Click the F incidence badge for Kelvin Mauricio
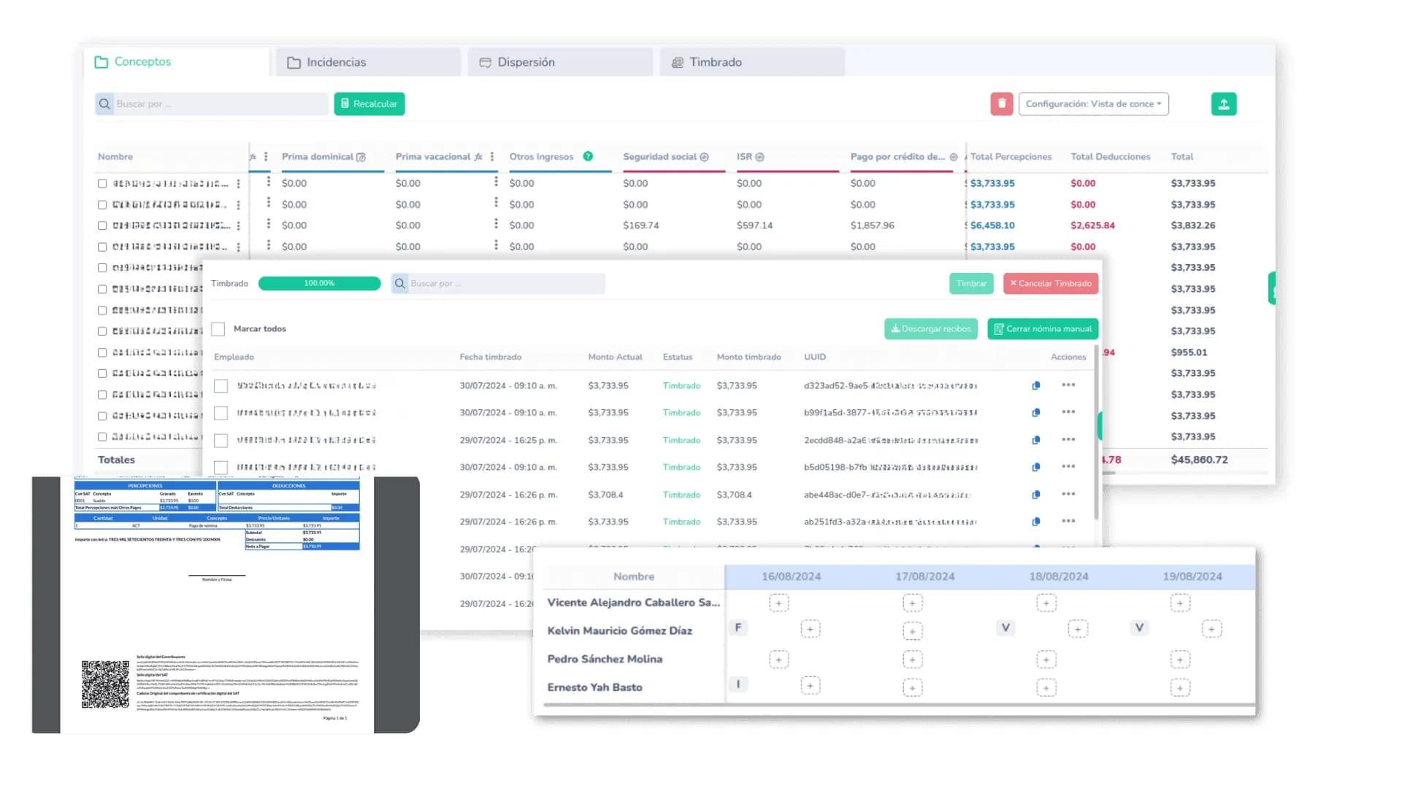Image resolution: width=1402 pixels, height=788 pixels. coord(738,627)
